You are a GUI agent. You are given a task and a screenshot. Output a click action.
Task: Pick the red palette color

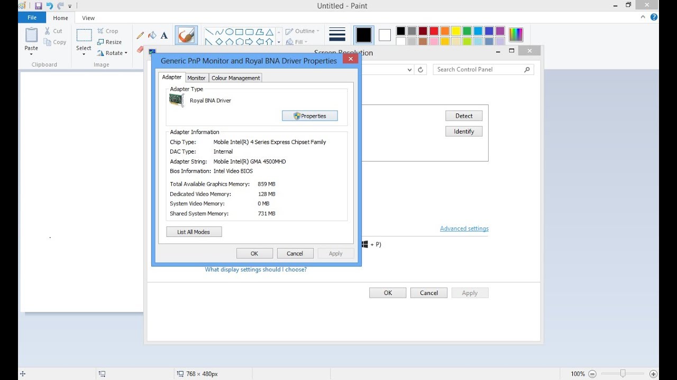click(434, 31)
